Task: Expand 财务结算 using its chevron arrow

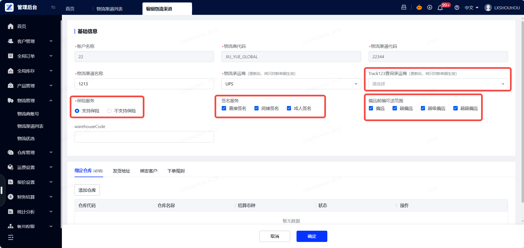Action: click(x=51, y=197)
